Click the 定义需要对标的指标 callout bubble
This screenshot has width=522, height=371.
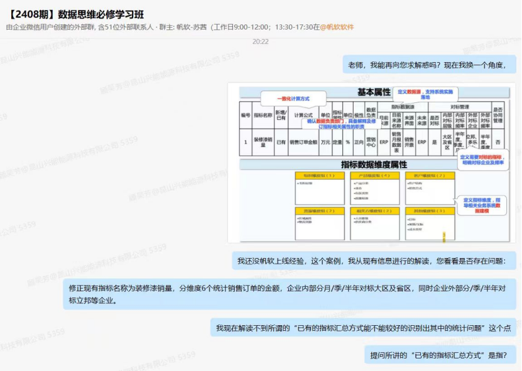point(481,158)
